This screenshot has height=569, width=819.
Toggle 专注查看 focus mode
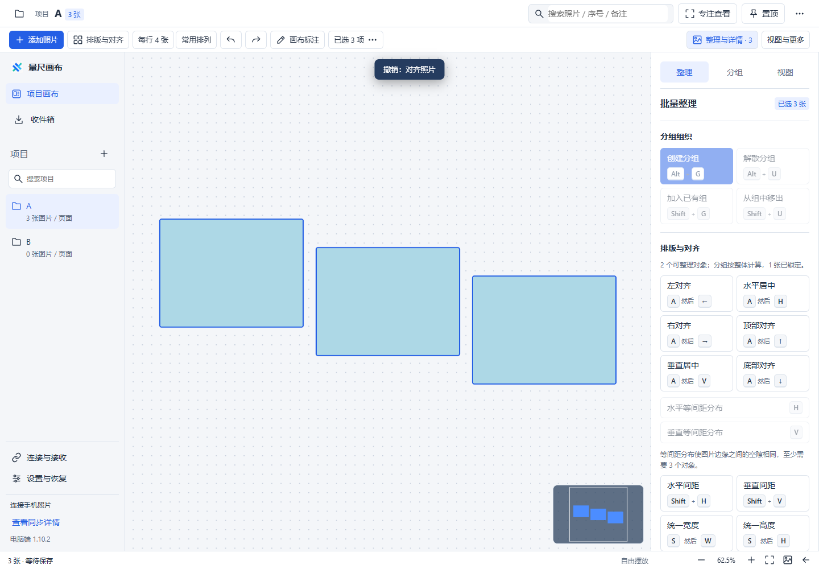[708, 14]
